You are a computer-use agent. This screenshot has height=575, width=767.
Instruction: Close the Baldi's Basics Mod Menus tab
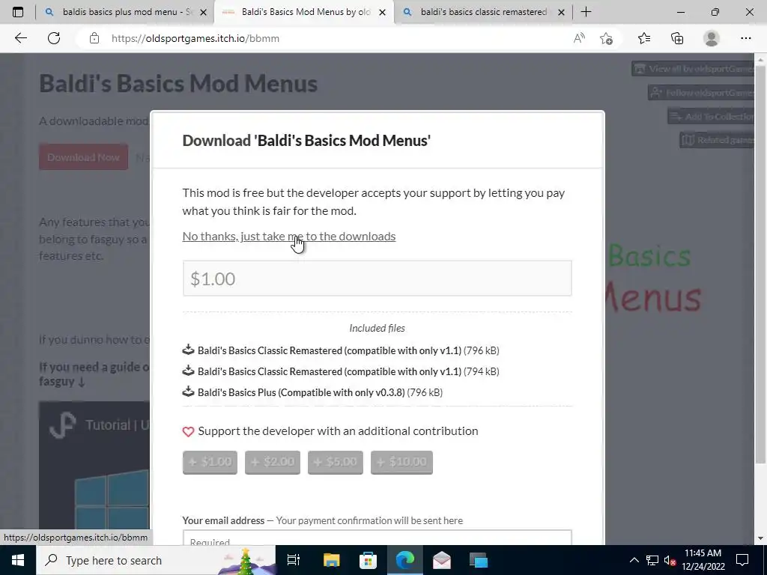click(383, 12)
